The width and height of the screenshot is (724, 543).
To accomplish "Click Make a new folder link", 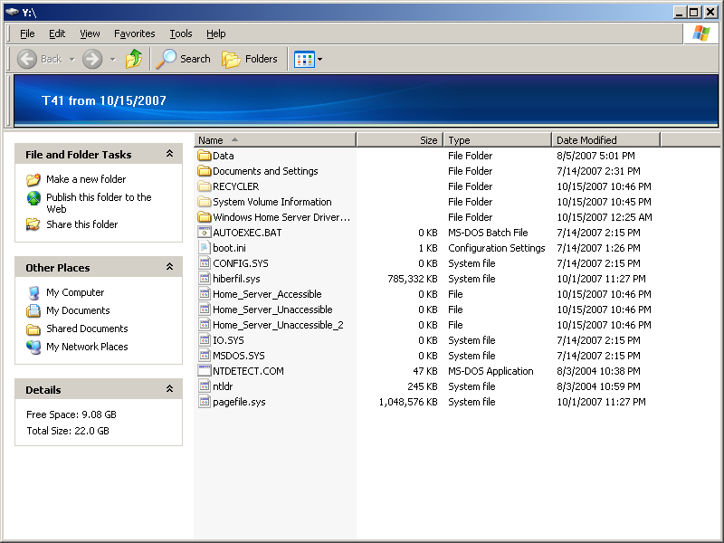I will point(86,179).
